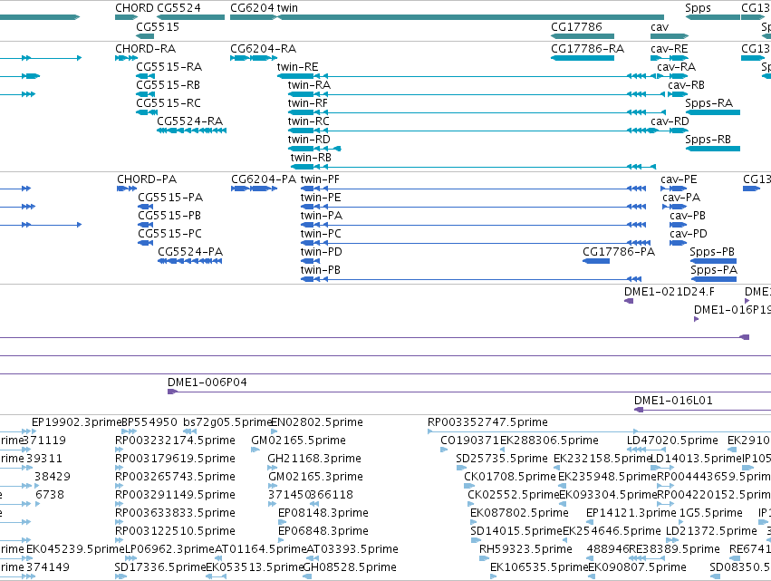Click the cav-PA protein label

coord(681,198)
